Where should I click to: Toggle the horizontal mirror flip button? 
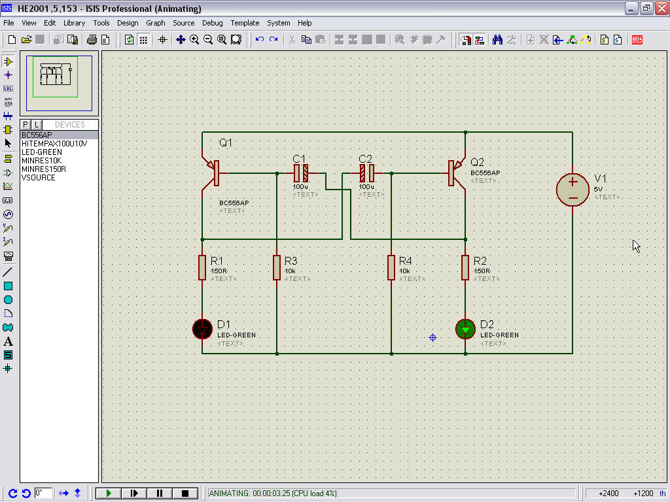pyautogui.click(x=63, y=494)
